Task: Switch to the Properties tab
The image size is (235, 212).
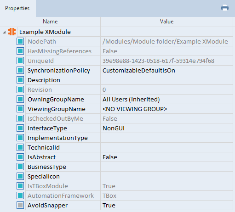Action: click(17, 8)
